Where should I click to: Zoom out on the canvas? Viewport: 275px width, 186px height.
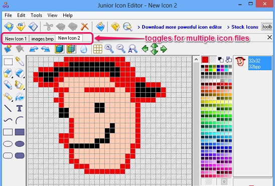tap(121, 49)
